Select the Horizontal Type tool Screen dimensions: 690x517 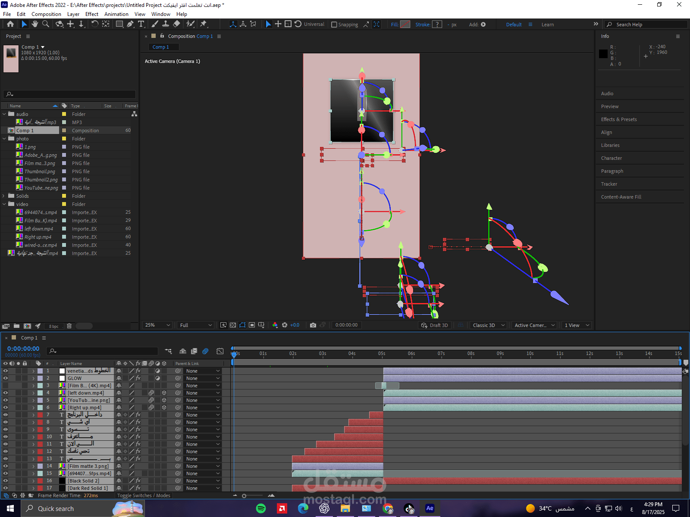[141, 24]
